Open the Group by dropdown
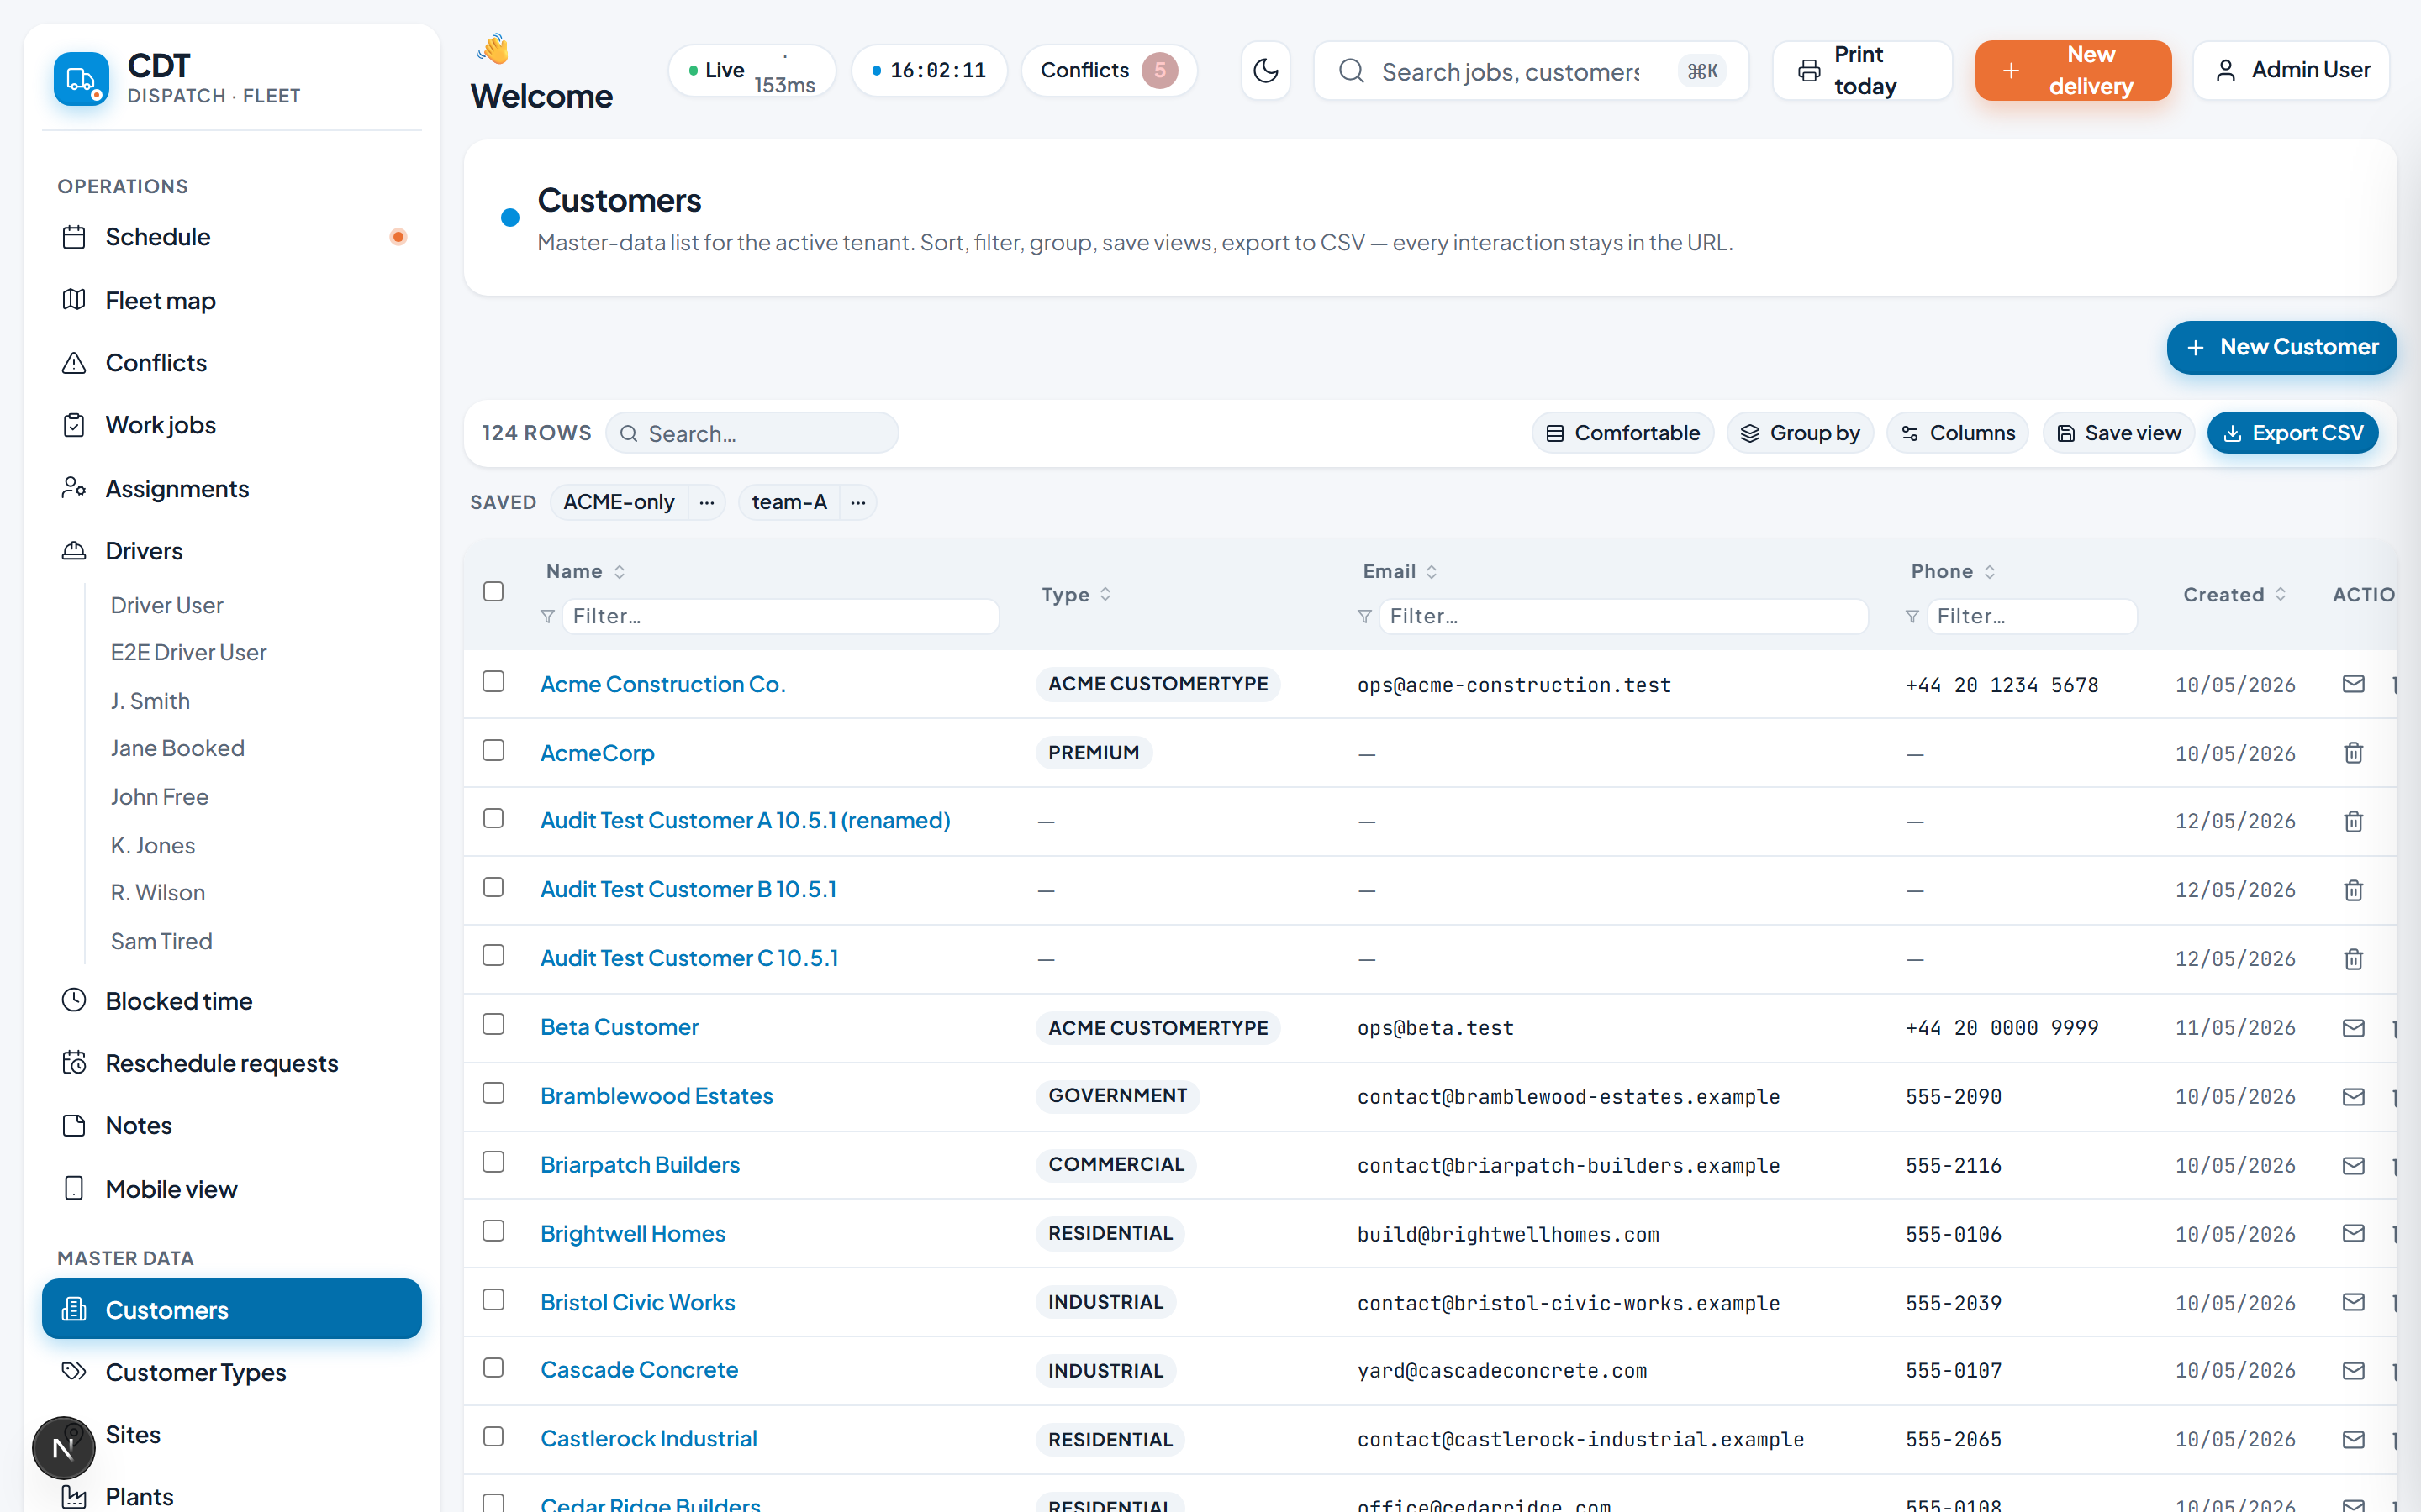Image resolution: width=2421 pixels, height=1512 pixels. coord(1800,433)
